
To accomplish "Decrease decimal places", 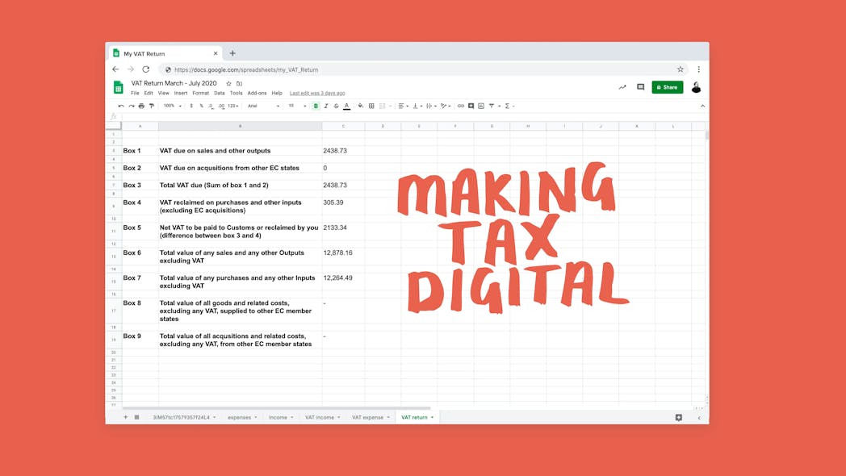I will tap(211, 106).
